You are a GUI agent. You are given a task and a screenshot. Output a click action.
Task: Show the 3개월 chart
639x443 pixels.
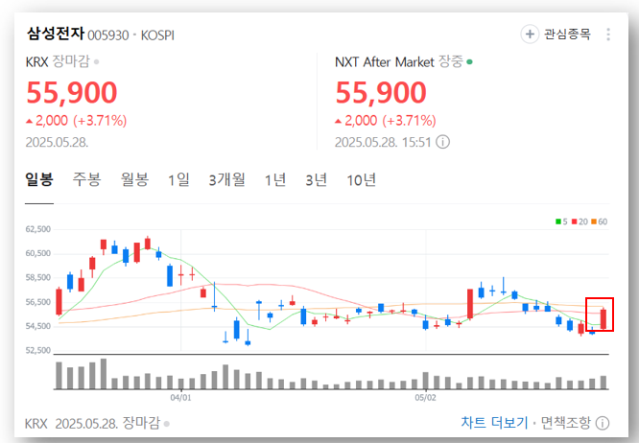(227, 179)
